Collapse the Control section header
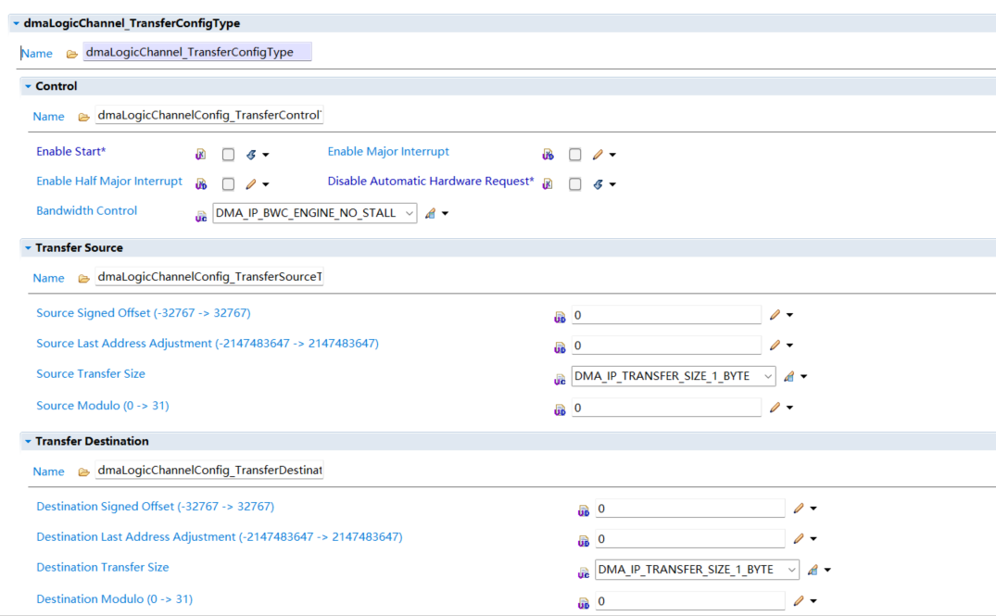Viewport: 996px width, 616px height. tap(28, 86)
